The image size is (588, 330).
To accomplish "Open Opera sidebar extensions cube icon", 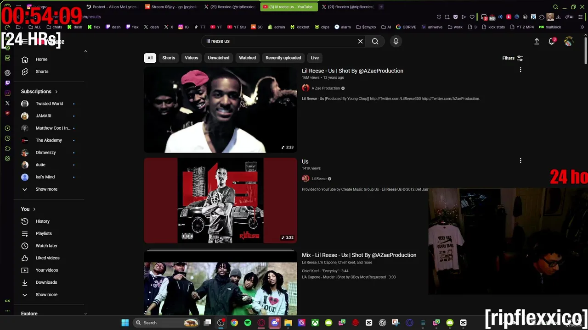I will pos(7,148).
